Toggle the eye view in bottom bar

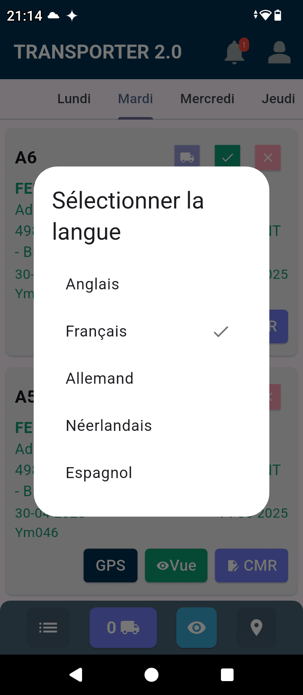tap(197, 628)
